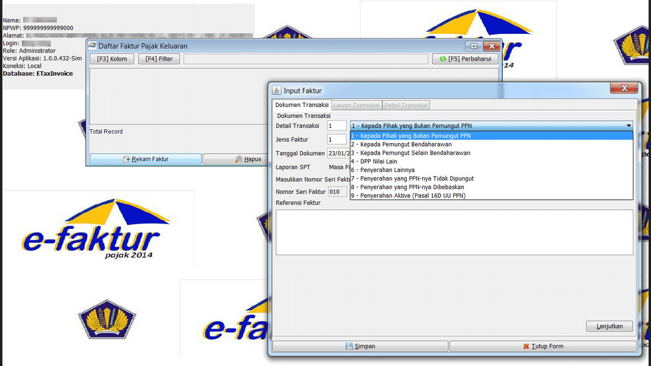The image size is (651, 366).
Task: Click the Detail Transaksi code field
Action: [337, 126]
